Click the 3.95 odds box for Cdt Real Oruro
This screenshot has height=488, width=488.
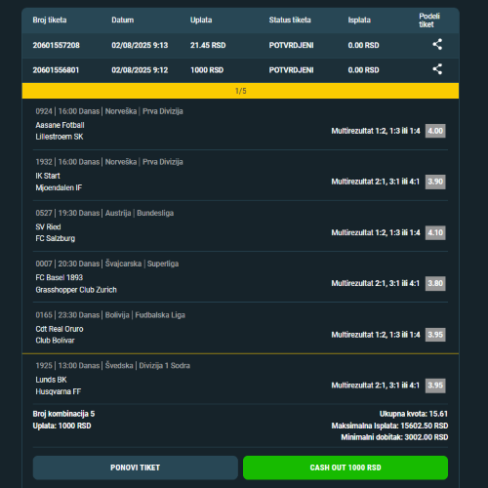pos(435,335)
